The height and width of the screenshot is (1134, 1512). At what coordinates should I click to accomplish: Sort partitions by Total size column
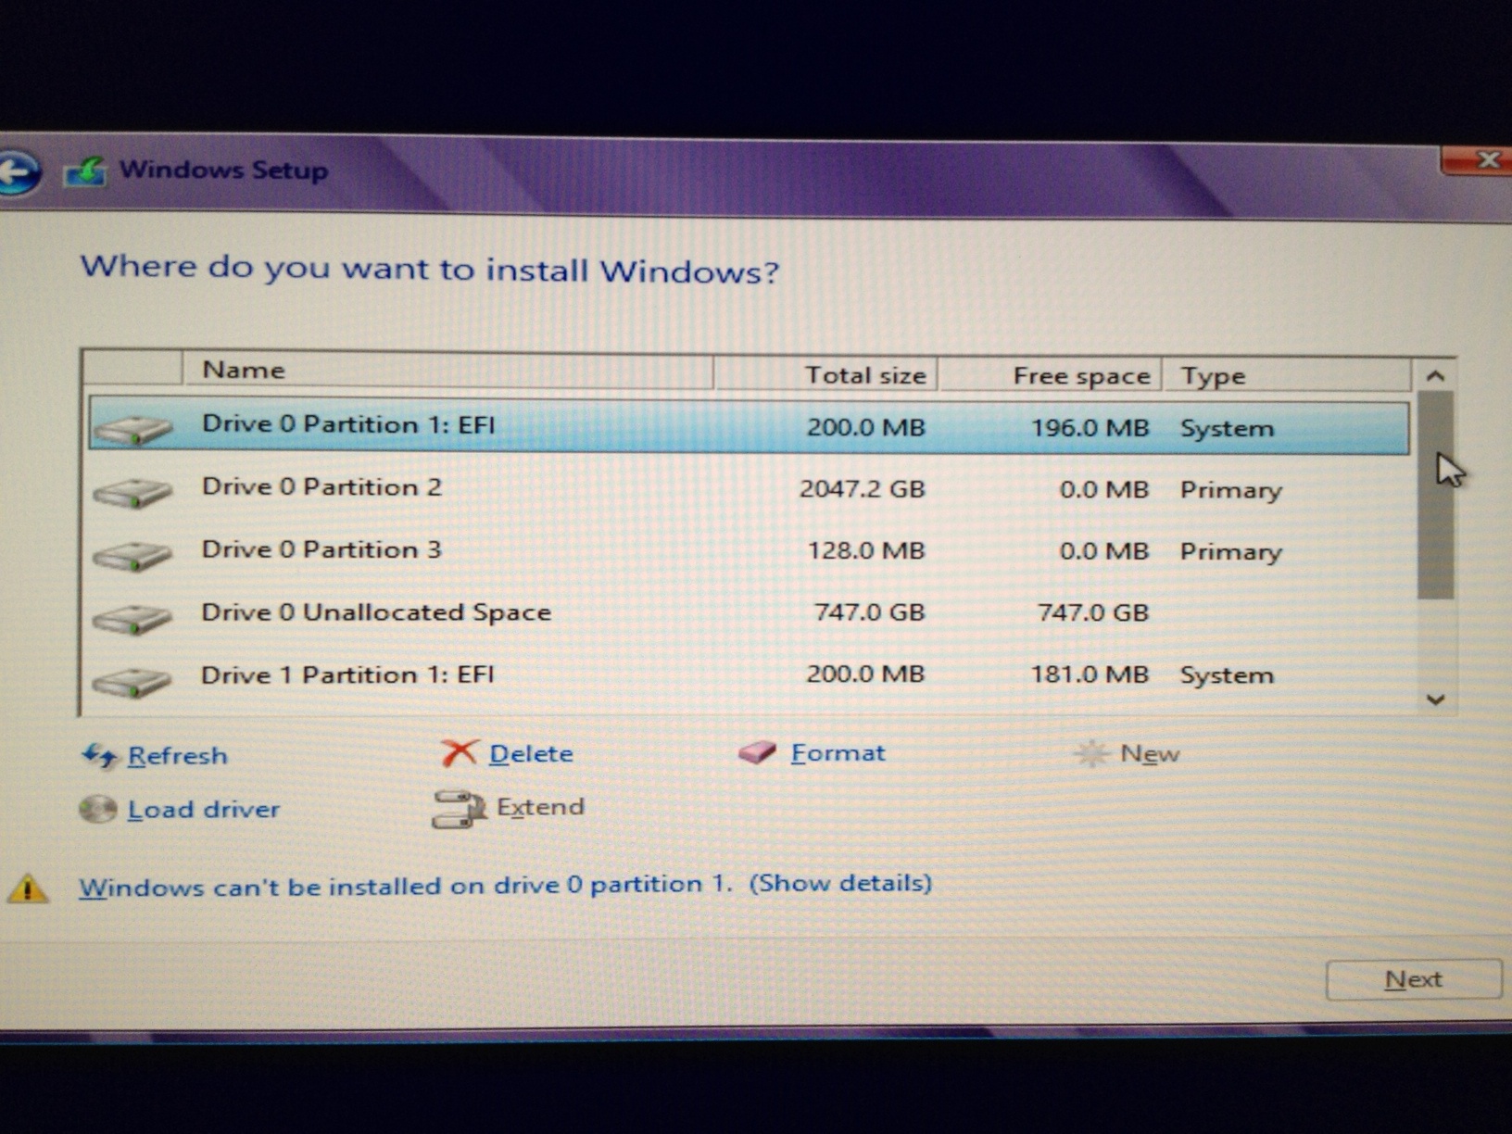tap(826, 374)
